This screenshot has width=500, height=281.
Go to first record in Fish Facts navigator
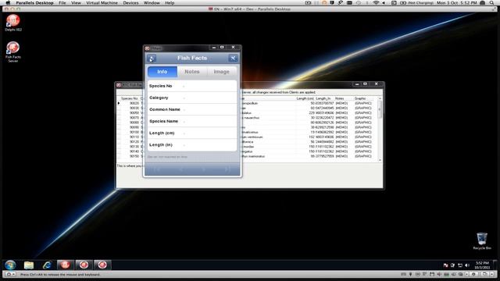click(156, 169)
